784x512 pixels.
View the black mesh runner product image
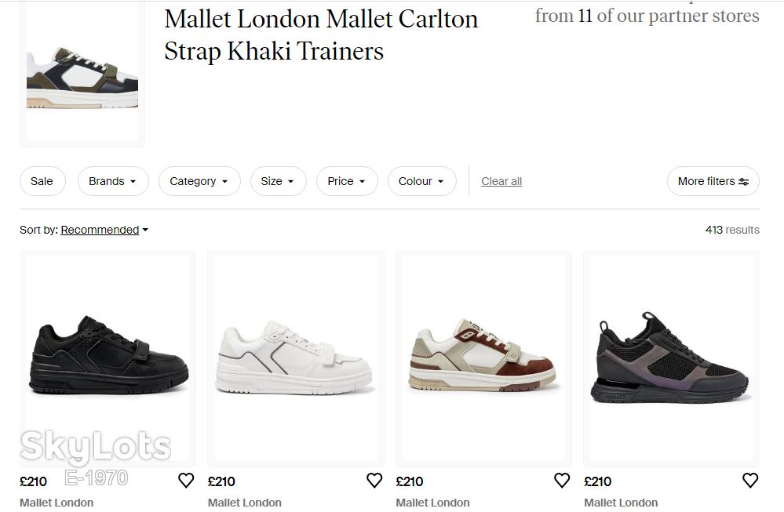(672, 358)
